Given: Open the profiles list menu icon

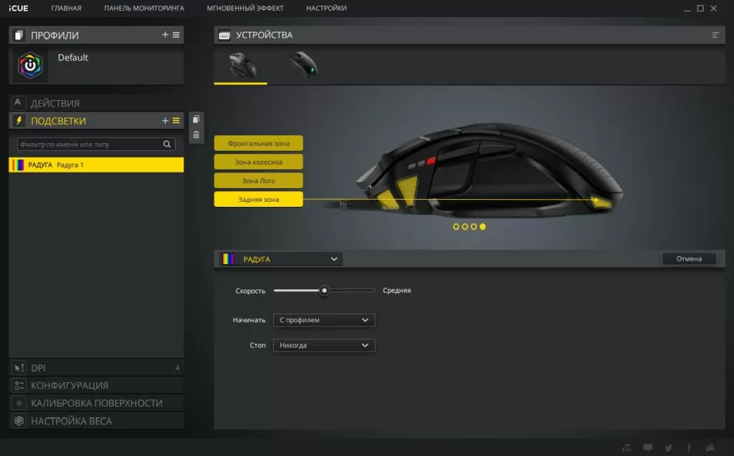Looking at the screenshot, I should click(176, 34).
